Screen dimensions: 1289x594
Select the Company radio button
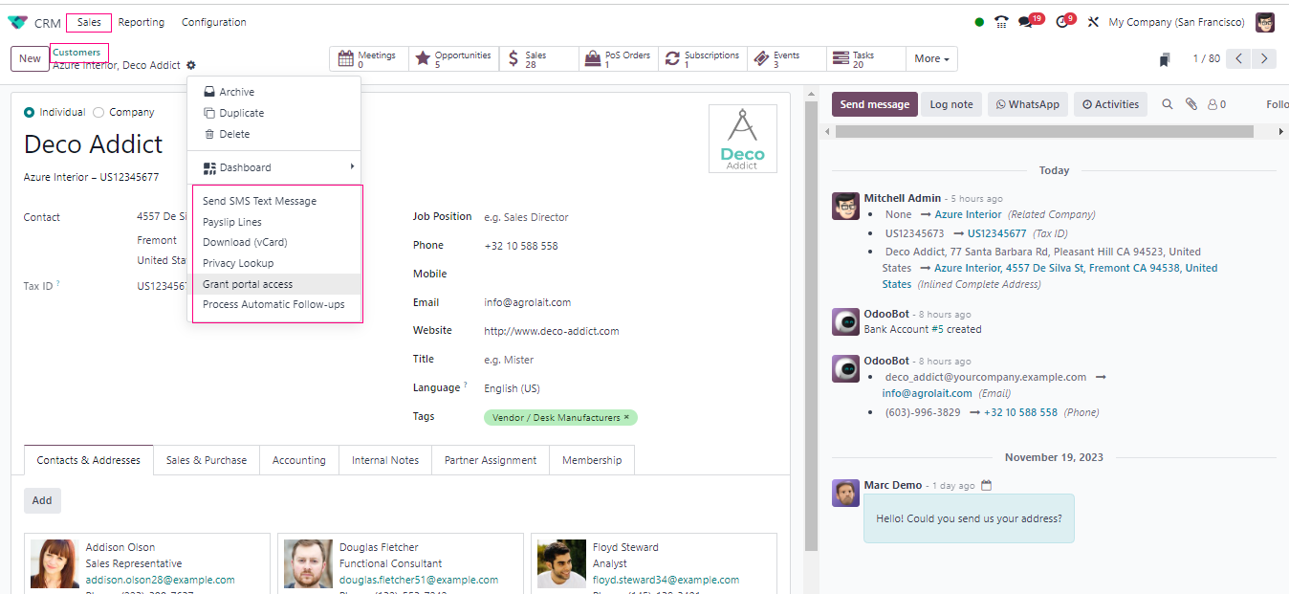coord(98,112)
